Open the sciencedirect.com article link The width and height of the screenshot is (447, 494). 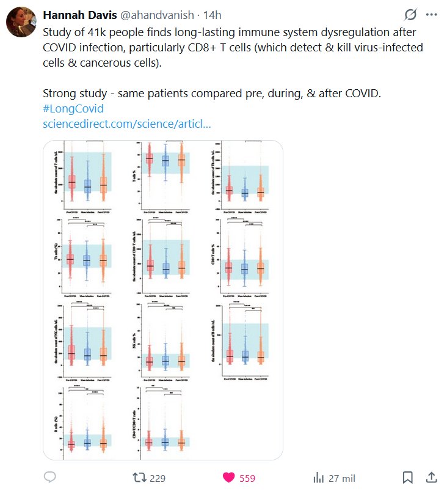coord(127,124)
